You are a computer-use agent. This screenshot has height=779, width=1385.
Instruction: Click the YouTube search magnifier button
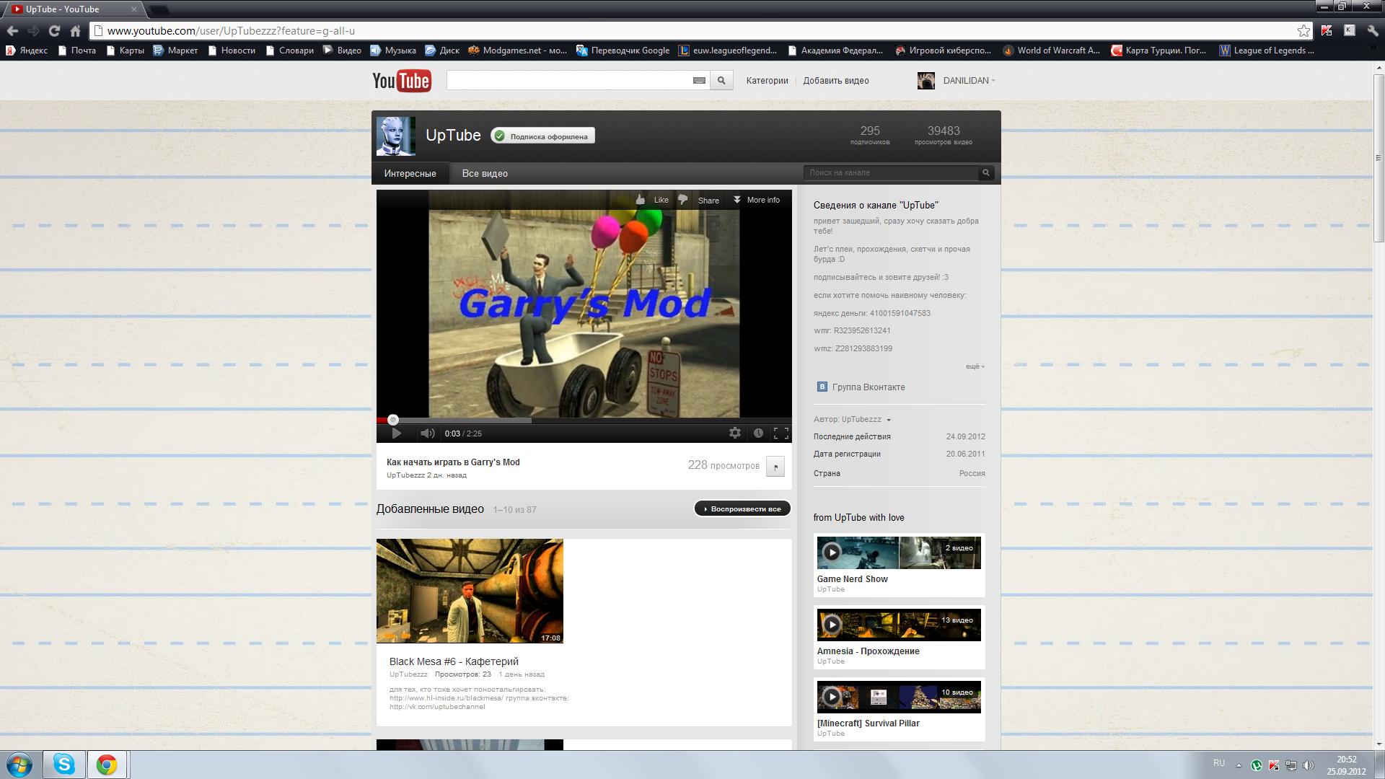pos(721,81)
